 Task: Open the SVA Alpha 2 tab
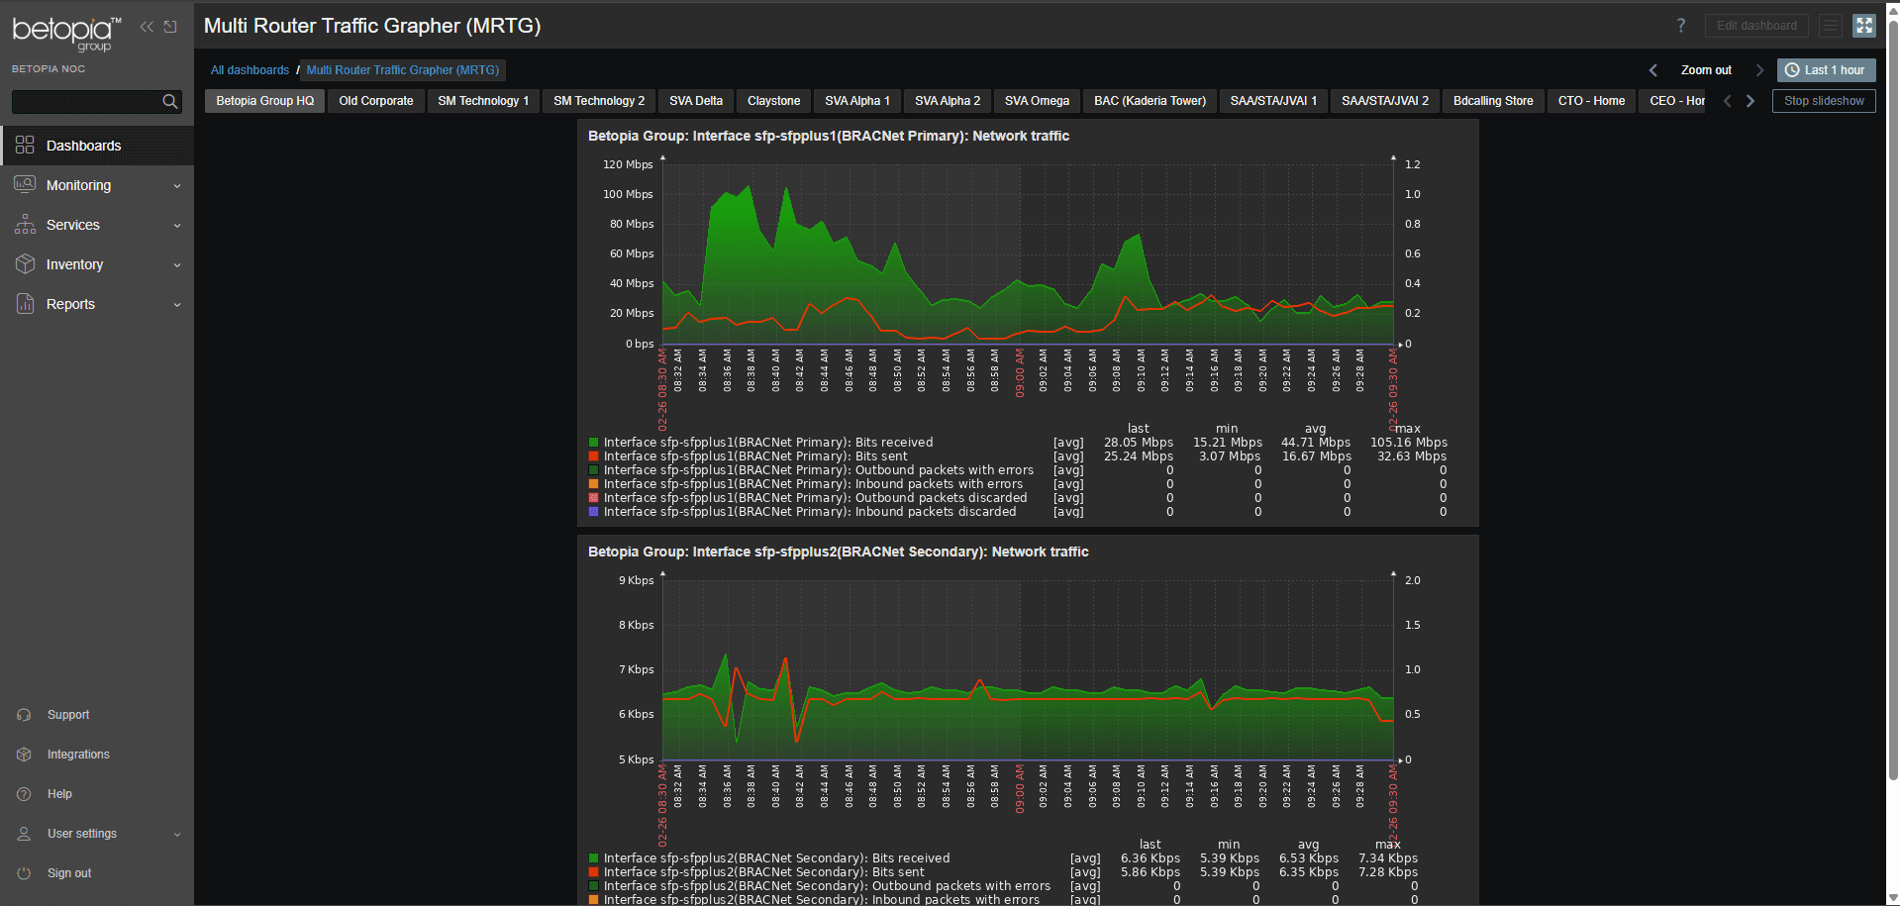click(x=948, y=101)
